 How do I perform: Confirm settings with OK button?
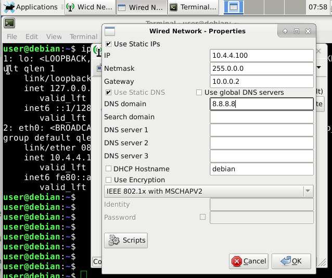pyautogui.click(x=291, y=261)
